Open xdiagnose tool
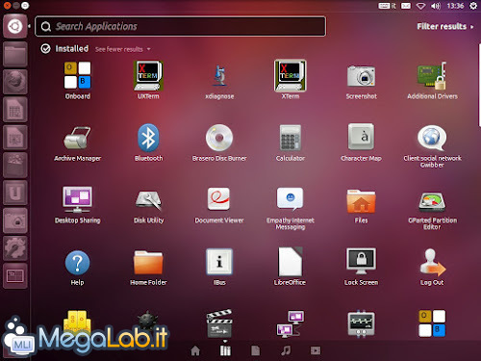This screenshot has height=361, width=481. [x=219, y=81]
